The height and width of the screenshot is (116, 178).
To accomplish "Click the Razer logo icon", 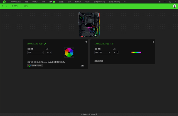I will pyautogui.click(x=4, y=2).
